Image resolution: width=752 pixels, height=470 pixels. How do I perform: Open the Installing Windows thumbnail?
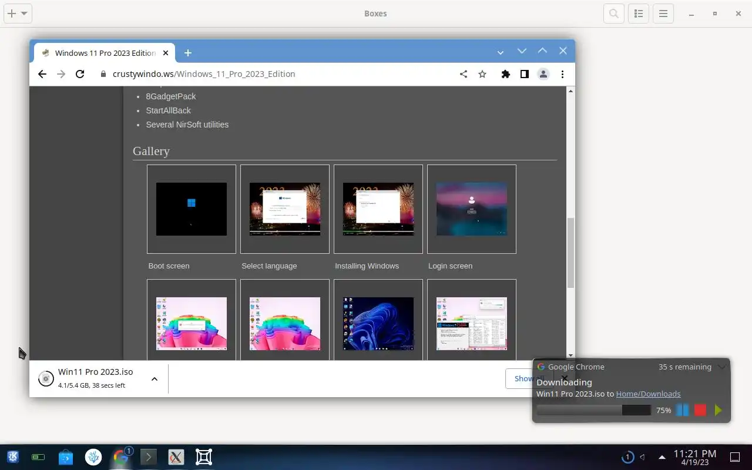(378, 209)
